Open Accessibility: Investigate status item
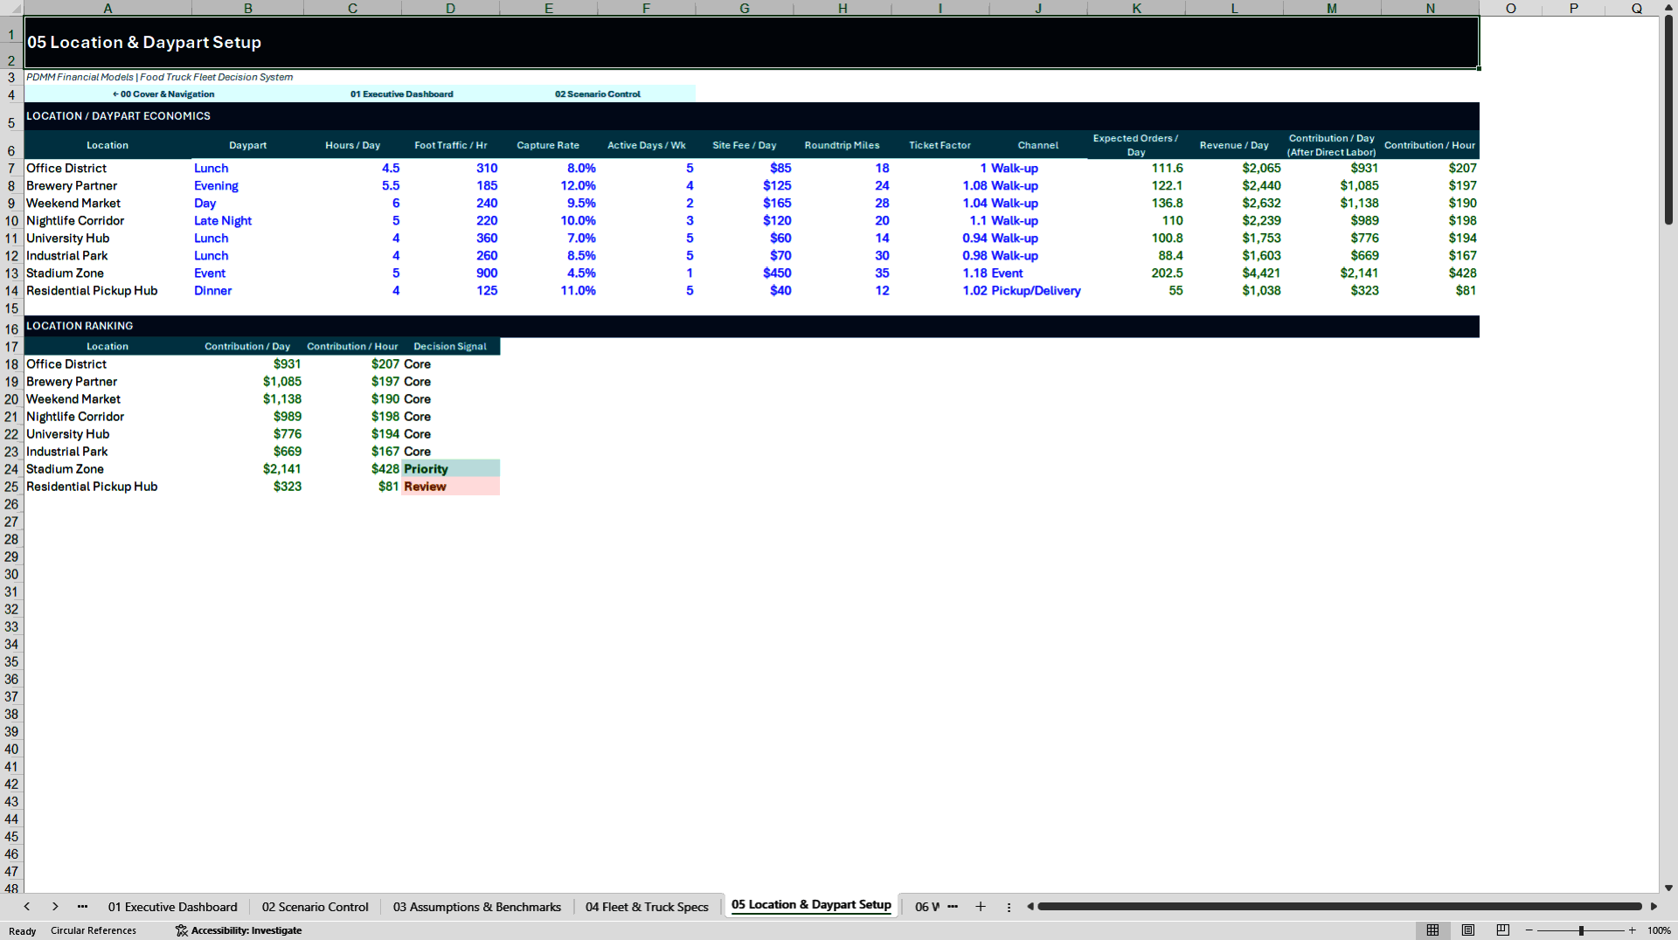The width and height of the screenshot is (1678, 940). [x=239, y=930]
